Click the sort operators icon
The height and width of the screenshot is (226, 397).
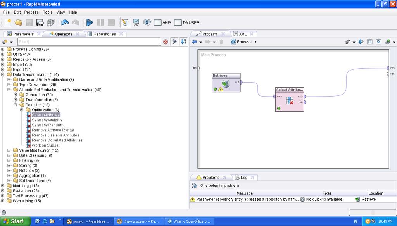[x=183, y=42]
